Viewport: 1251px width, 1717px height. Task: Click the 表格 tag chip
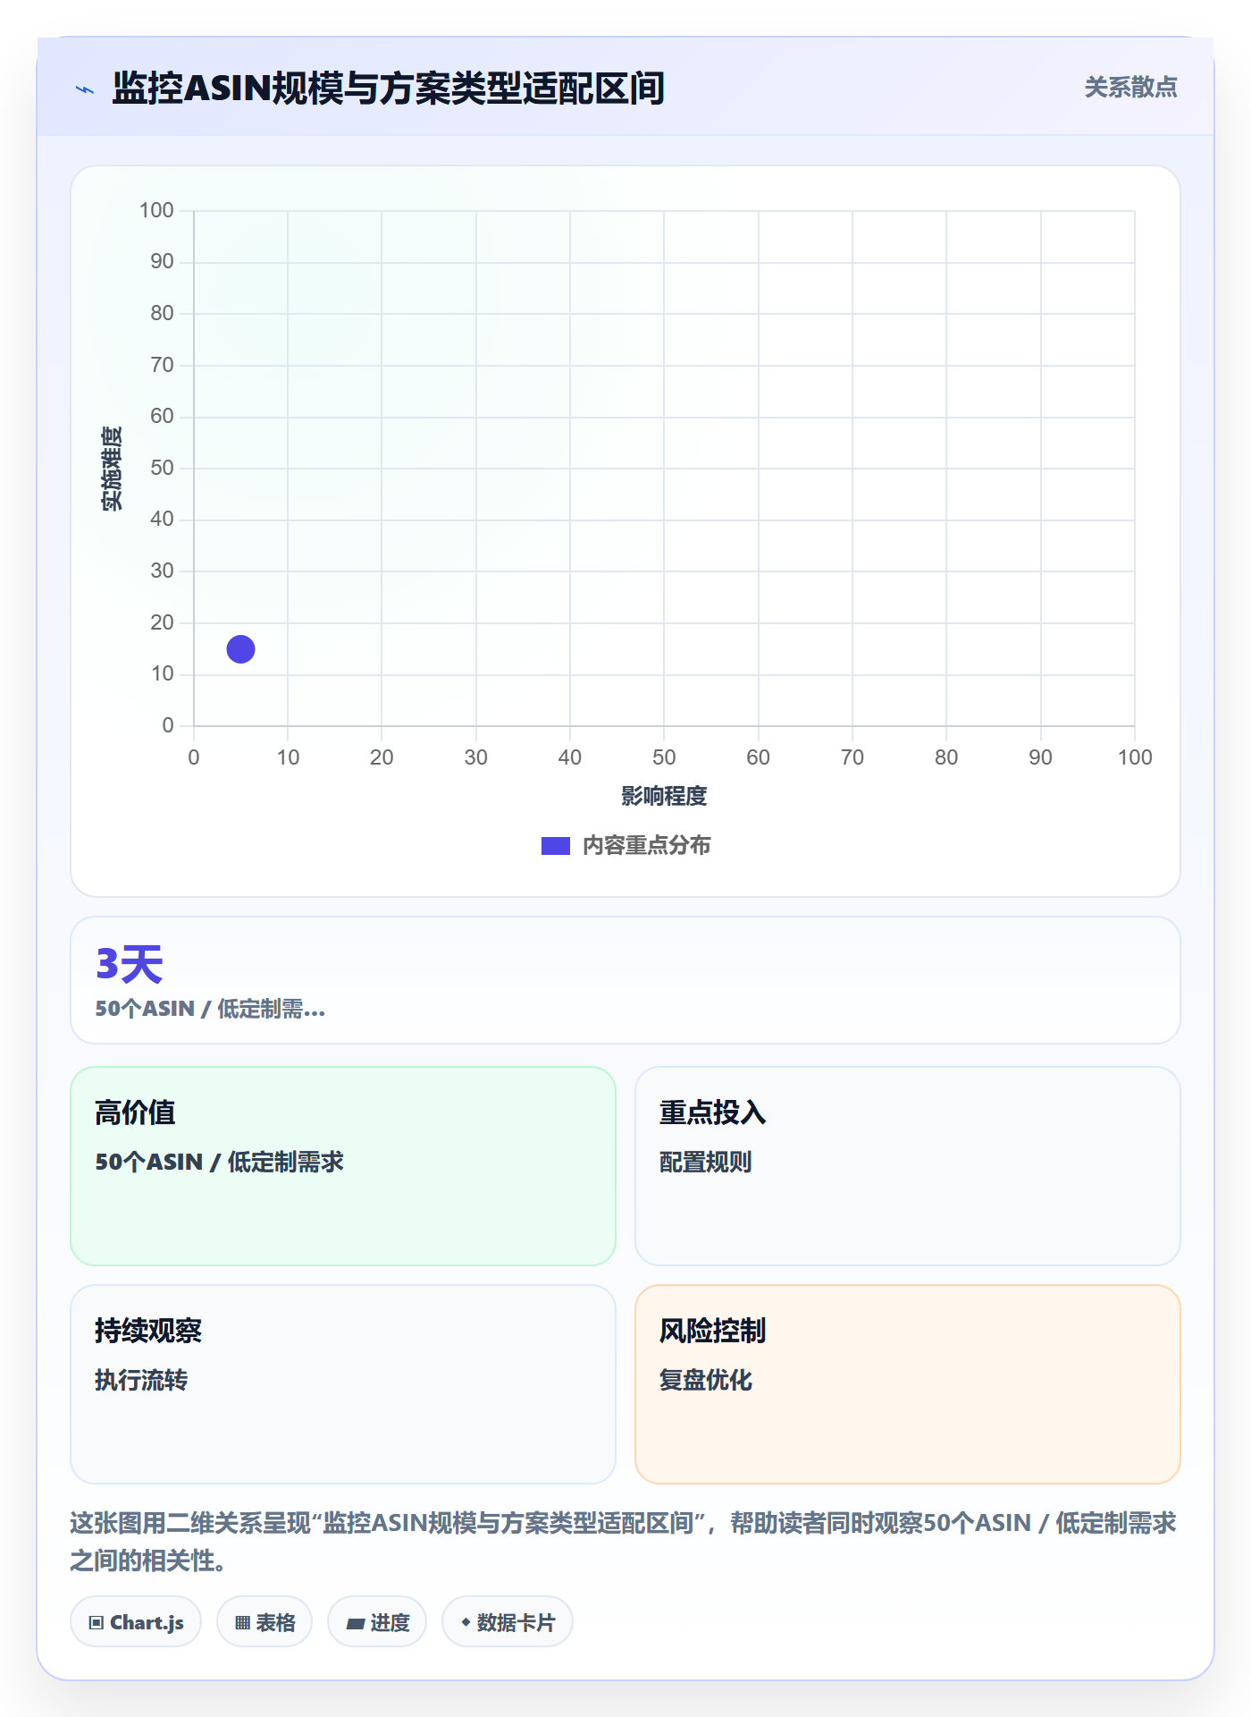coord(264,1621)
